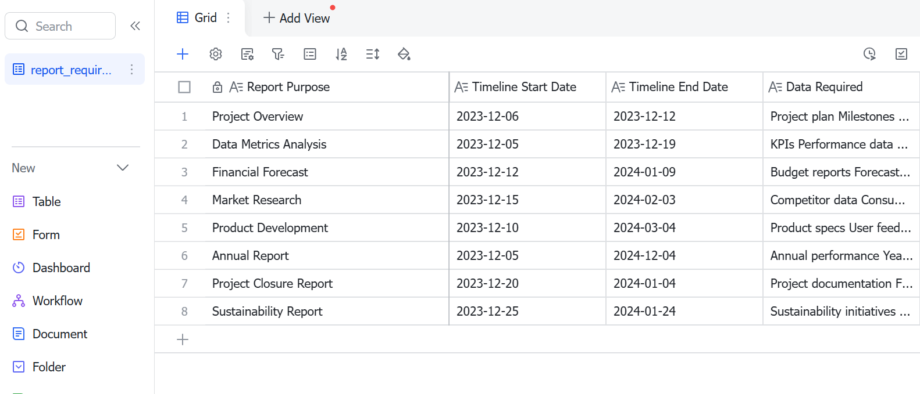Select the Competitor data cell
Screen dimensions: 920x394
coord(841,200)
